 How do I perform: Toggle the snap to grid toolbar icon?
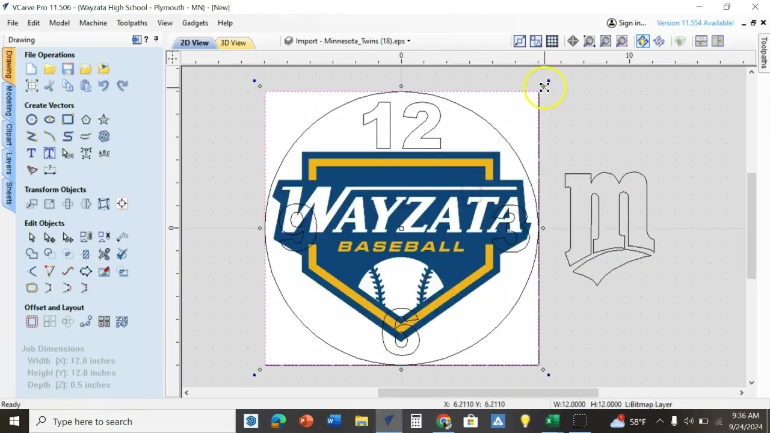[552, 41]
